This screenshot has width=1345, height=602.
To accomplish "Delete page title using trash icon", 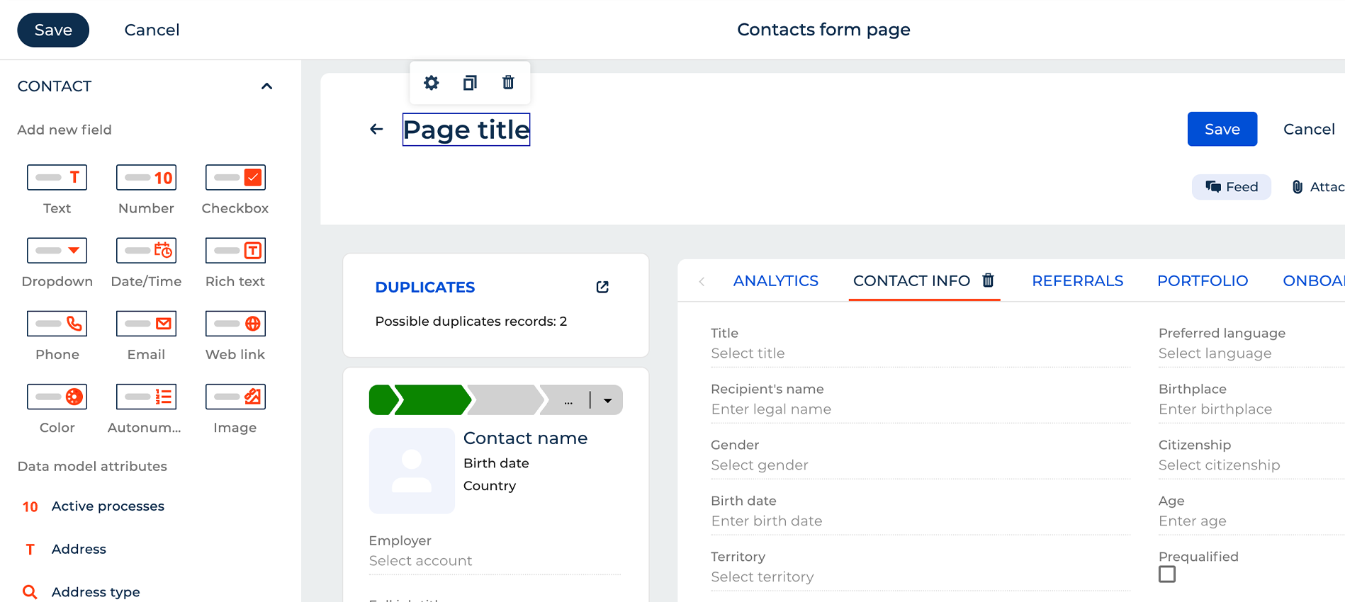I will [x=508, y=83].
